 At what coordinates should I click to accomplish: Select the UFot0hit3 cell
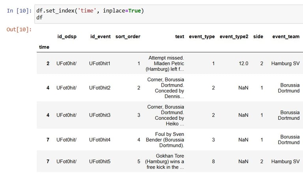99,115
